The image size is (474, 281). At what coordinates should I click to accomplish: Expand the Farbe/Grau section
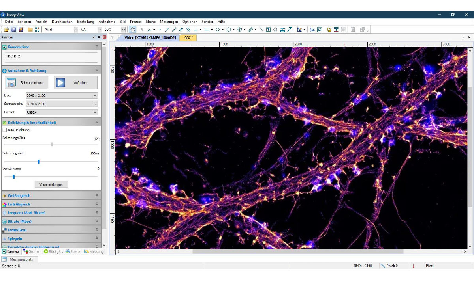[51, 230]
